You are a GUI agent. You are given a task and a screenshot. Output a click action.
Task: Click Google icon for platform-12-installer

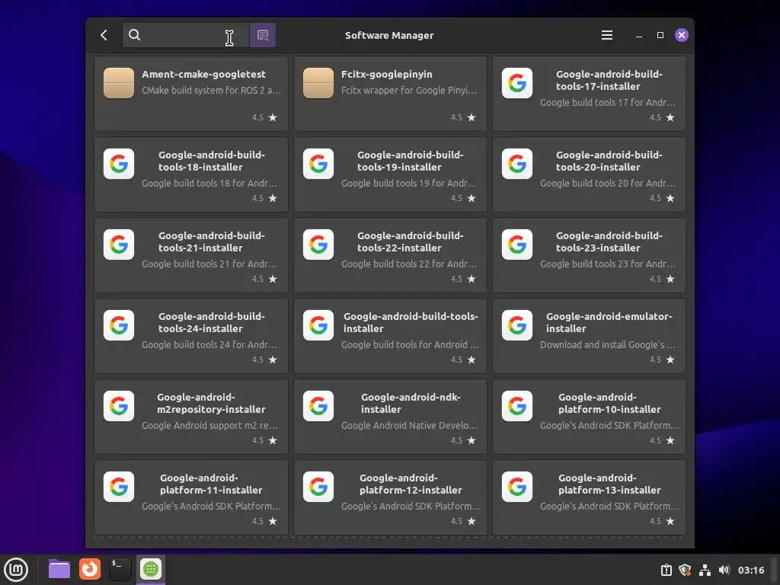click(x=318, y=487)
